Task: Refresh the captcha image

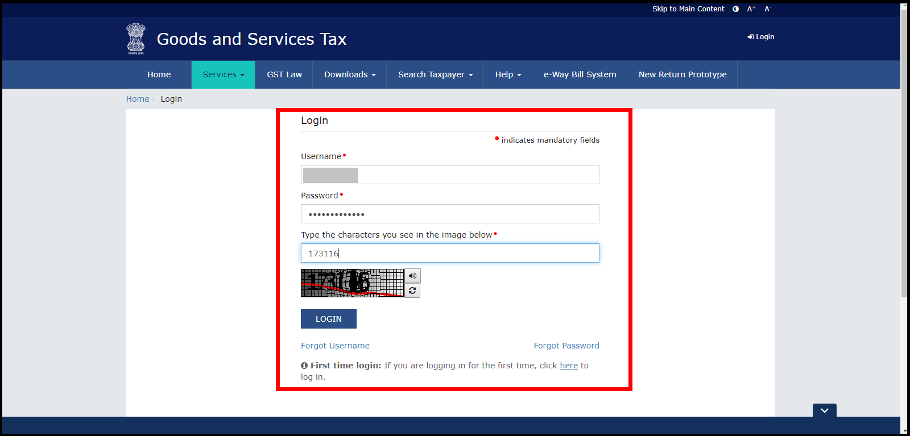Action: coord(412,290)
